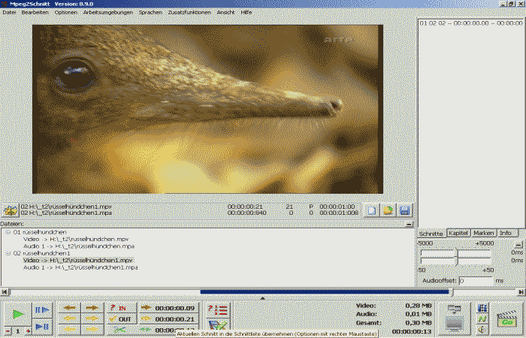Open the Bearbeiten menu
Viewport: 526px width, 338px height.
pos(35,13)
